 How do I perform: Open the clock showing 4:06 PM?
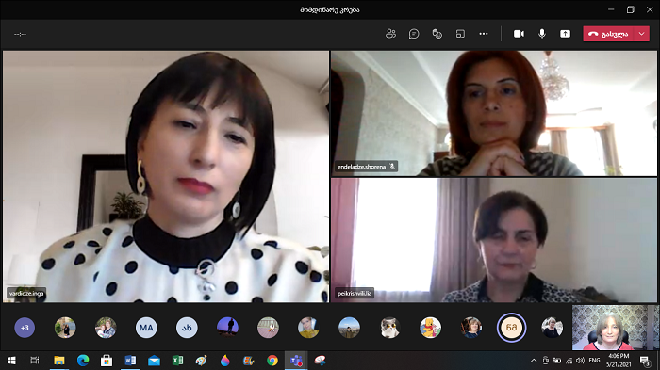[x=619, y=361]
